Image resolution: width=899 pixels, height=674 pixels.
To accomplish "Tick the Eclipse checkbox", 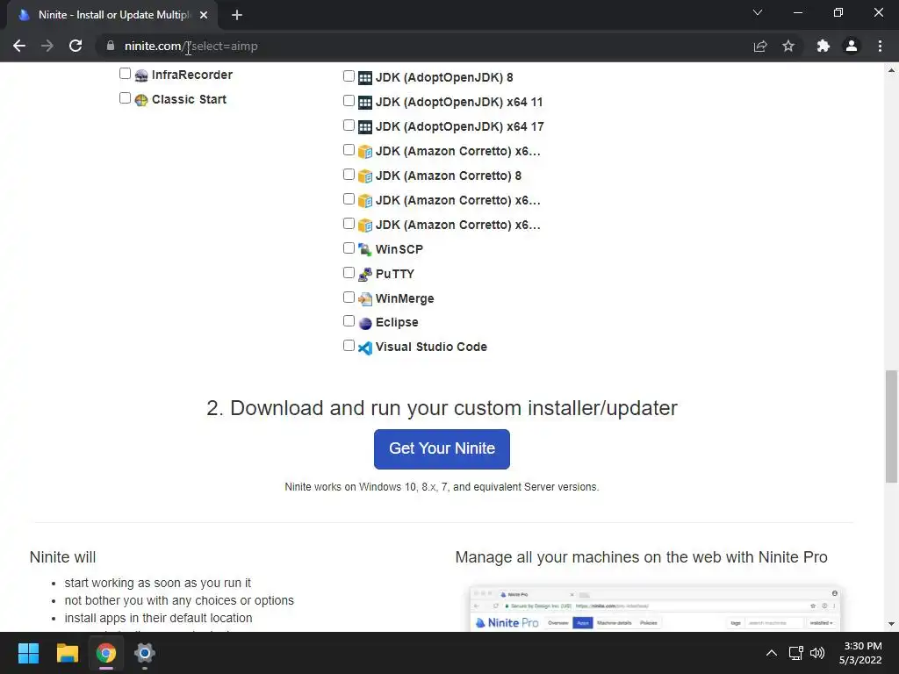I will point(349,321).
